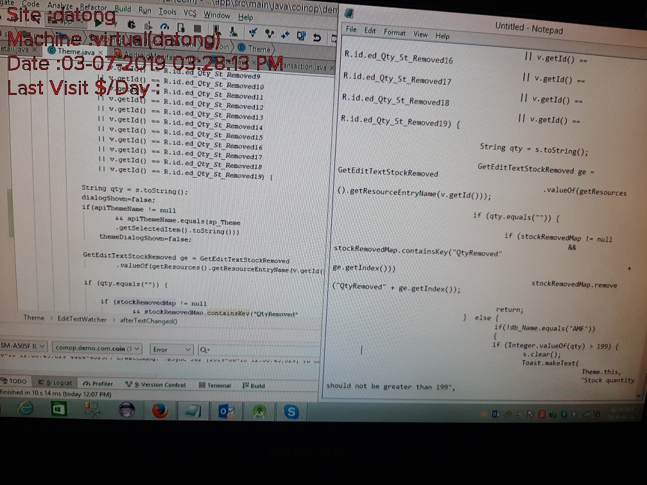Click Notepad title bar app icon
This screenshot has width=647, height=485.
(349, 13)
